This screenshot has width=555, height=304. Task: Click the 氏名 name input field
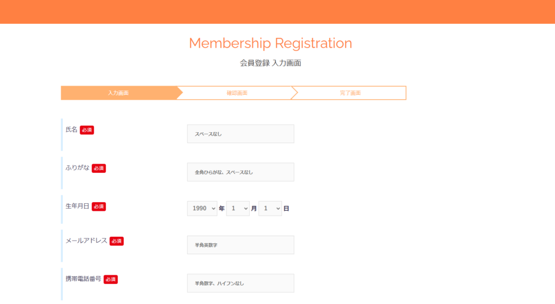[240, 134]
